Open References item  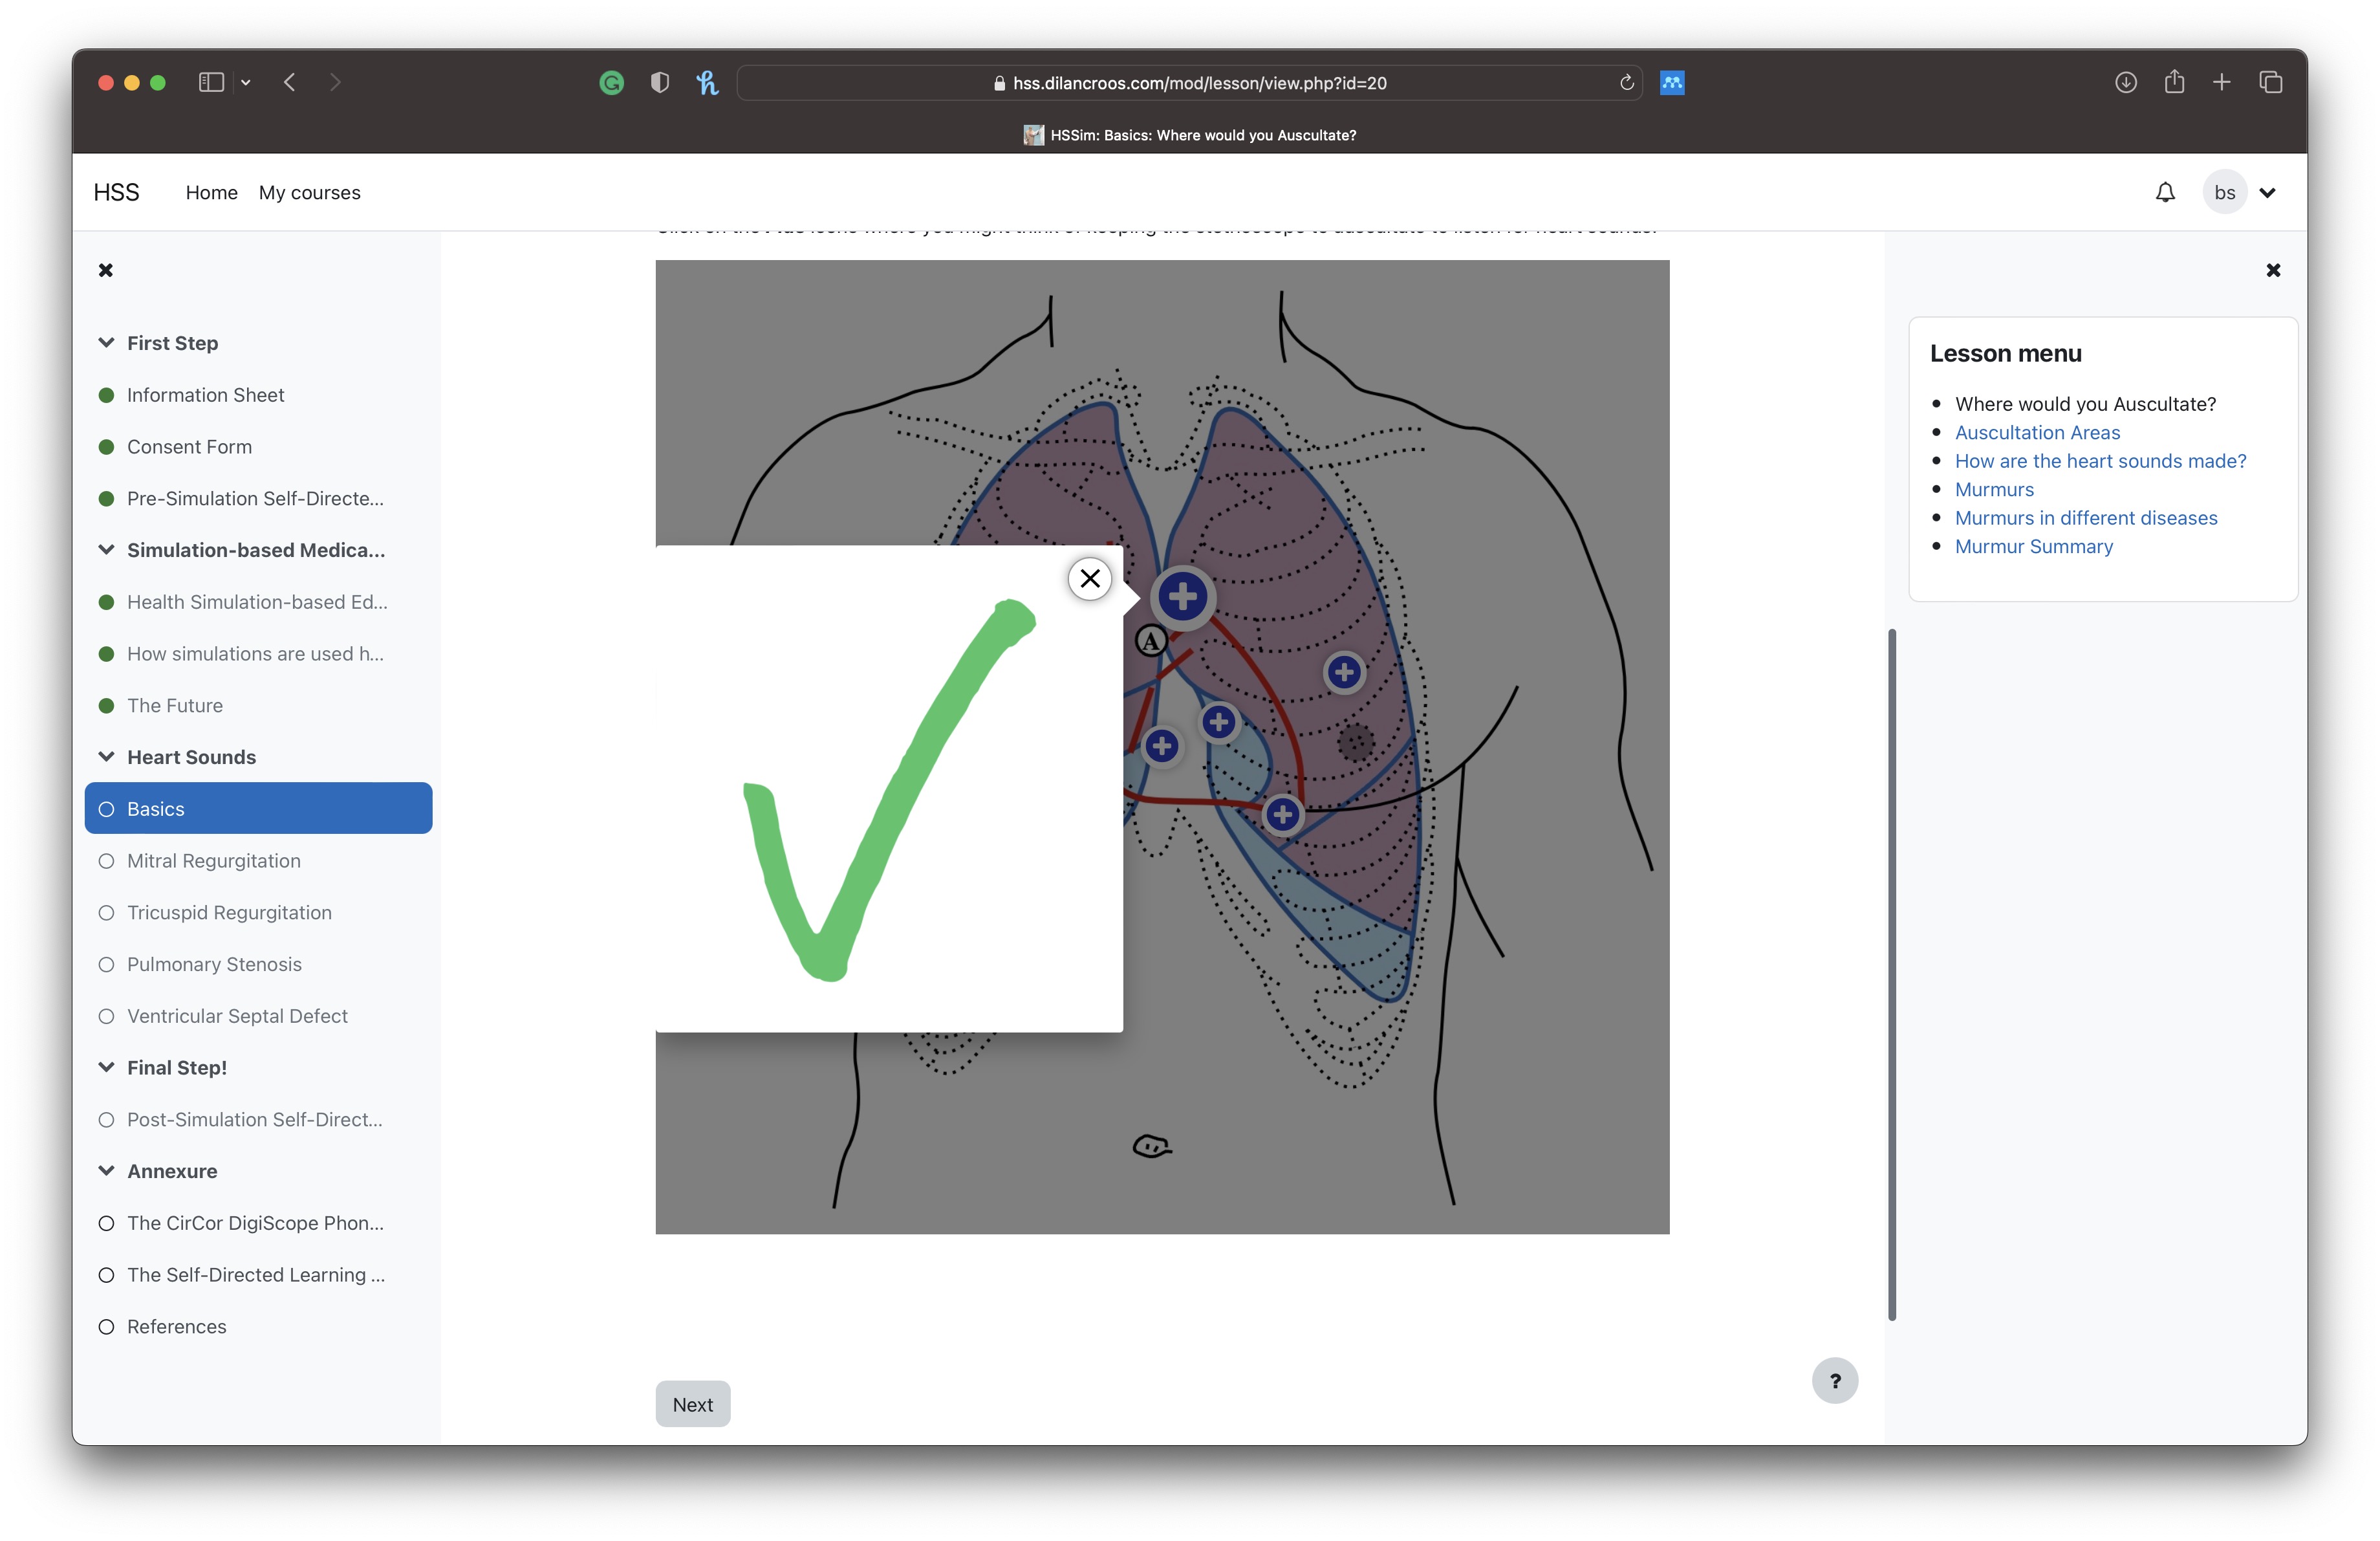click(x=176, y=1327)
